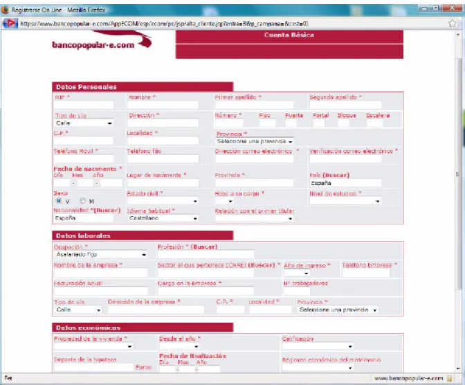Screen dimensions: 465x385
Task: Open the Calificación dropdown
Action: (x=318, y=346)
